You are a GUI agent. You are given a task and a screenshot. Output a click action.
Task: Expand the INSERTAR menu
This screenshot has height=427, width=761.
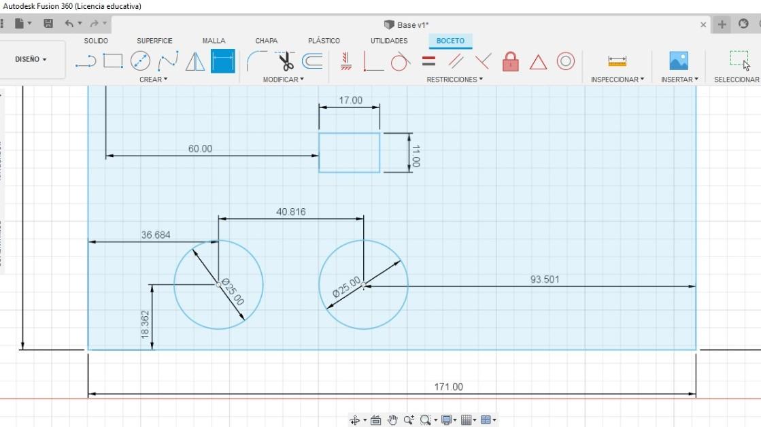pos(679,79)
